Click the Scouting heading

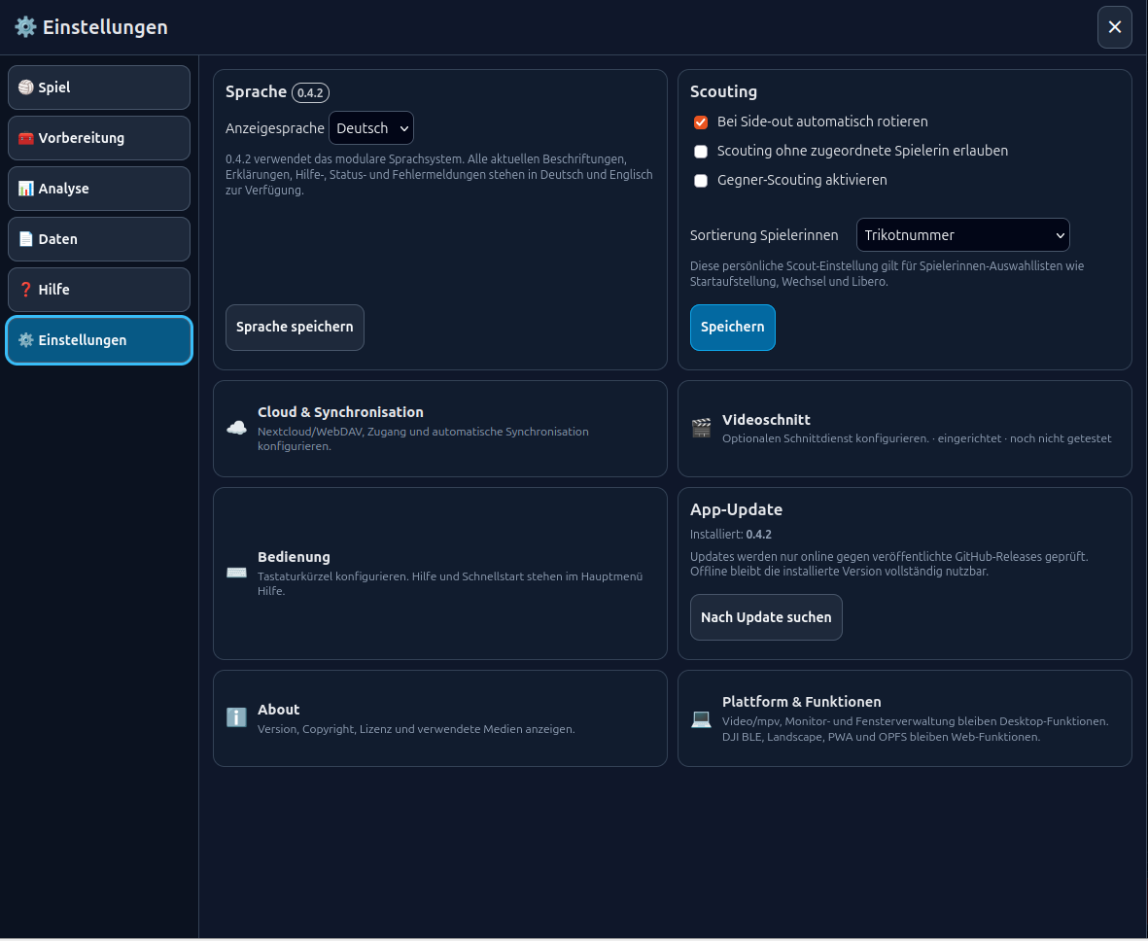tap(723, 91)
